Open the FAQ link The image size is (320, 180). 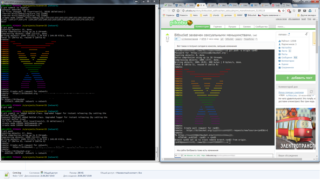pyautogui.click(x=309, y=19)
